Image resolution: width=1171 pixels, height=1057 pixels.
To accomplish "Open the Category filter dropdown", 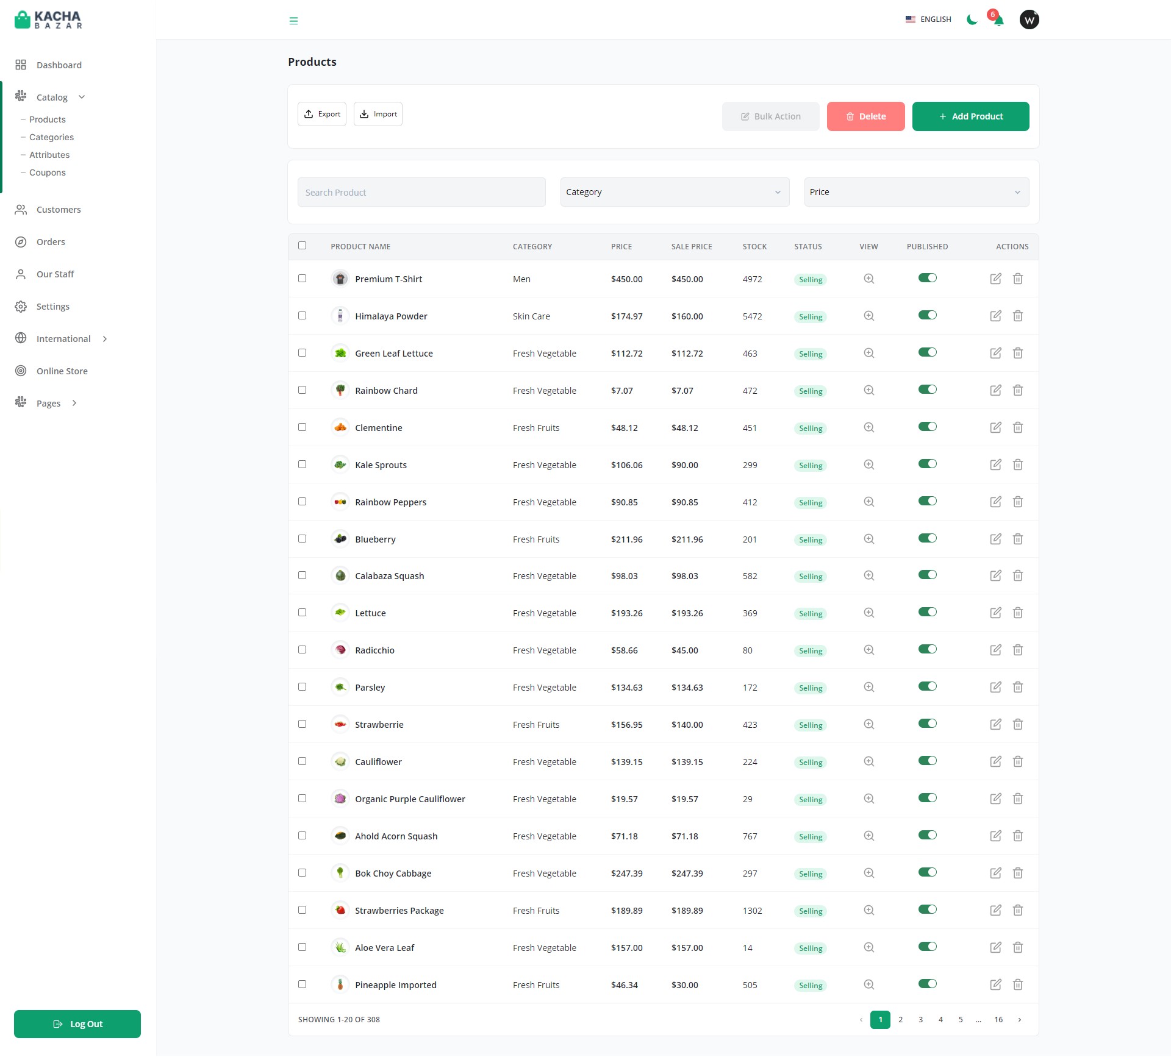I will tap(674, 191).
